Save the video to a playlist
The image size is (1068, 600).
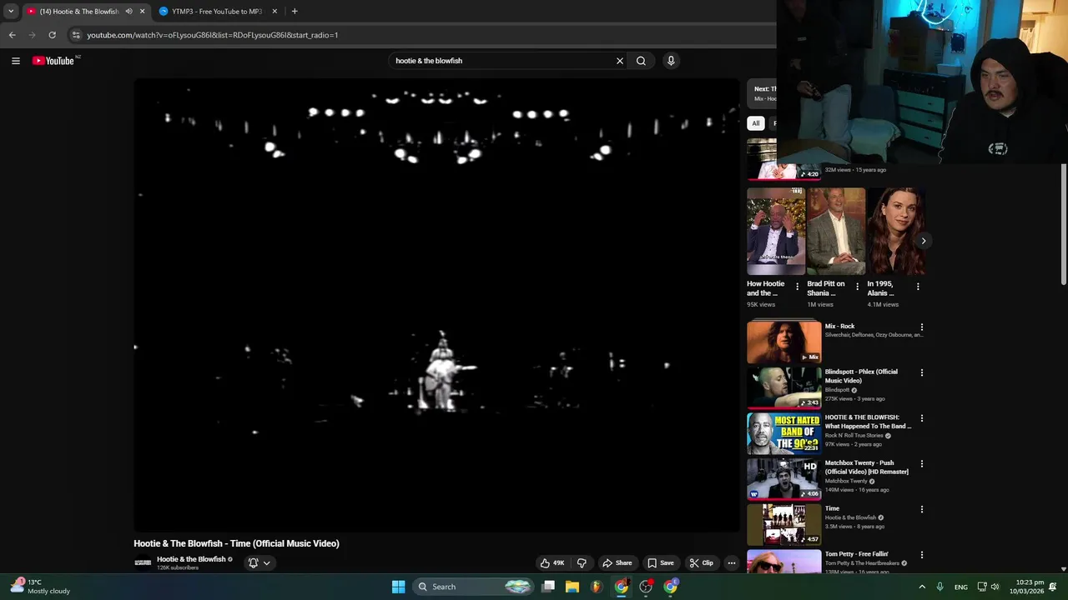[661, 563]
